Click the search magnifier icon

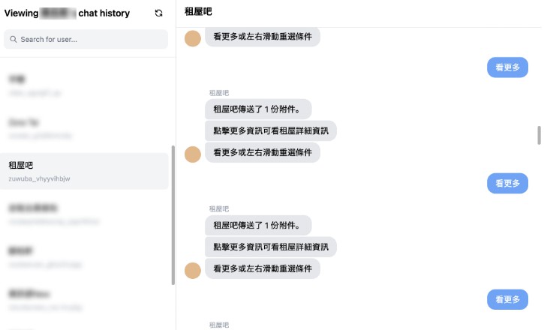point(14,40)
